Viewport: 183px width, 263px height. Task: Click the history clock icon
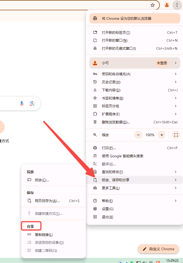point(95,82)
